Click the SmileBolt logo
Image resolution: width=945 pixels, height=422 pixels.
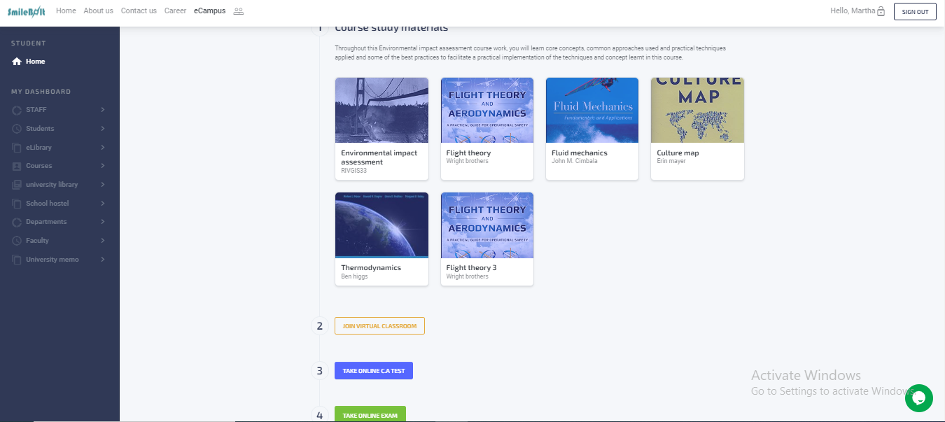tap(27, 12)
